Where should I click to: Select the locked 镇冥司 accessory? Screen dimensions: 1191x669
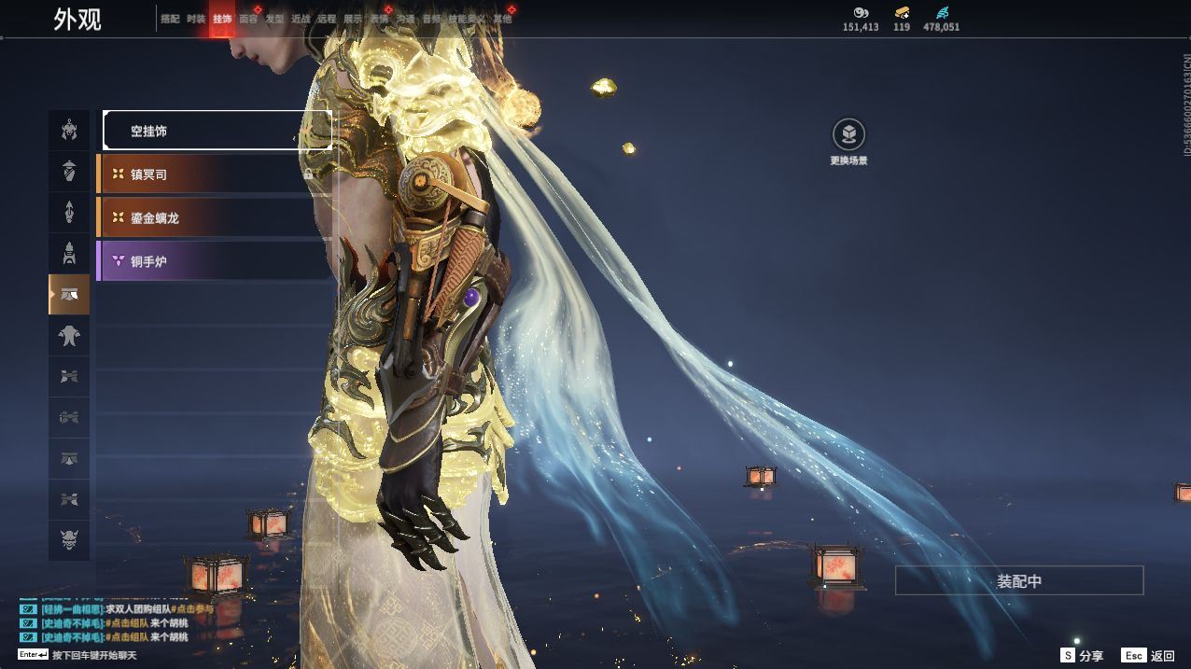pyautogui.click(x=215, y=174)
